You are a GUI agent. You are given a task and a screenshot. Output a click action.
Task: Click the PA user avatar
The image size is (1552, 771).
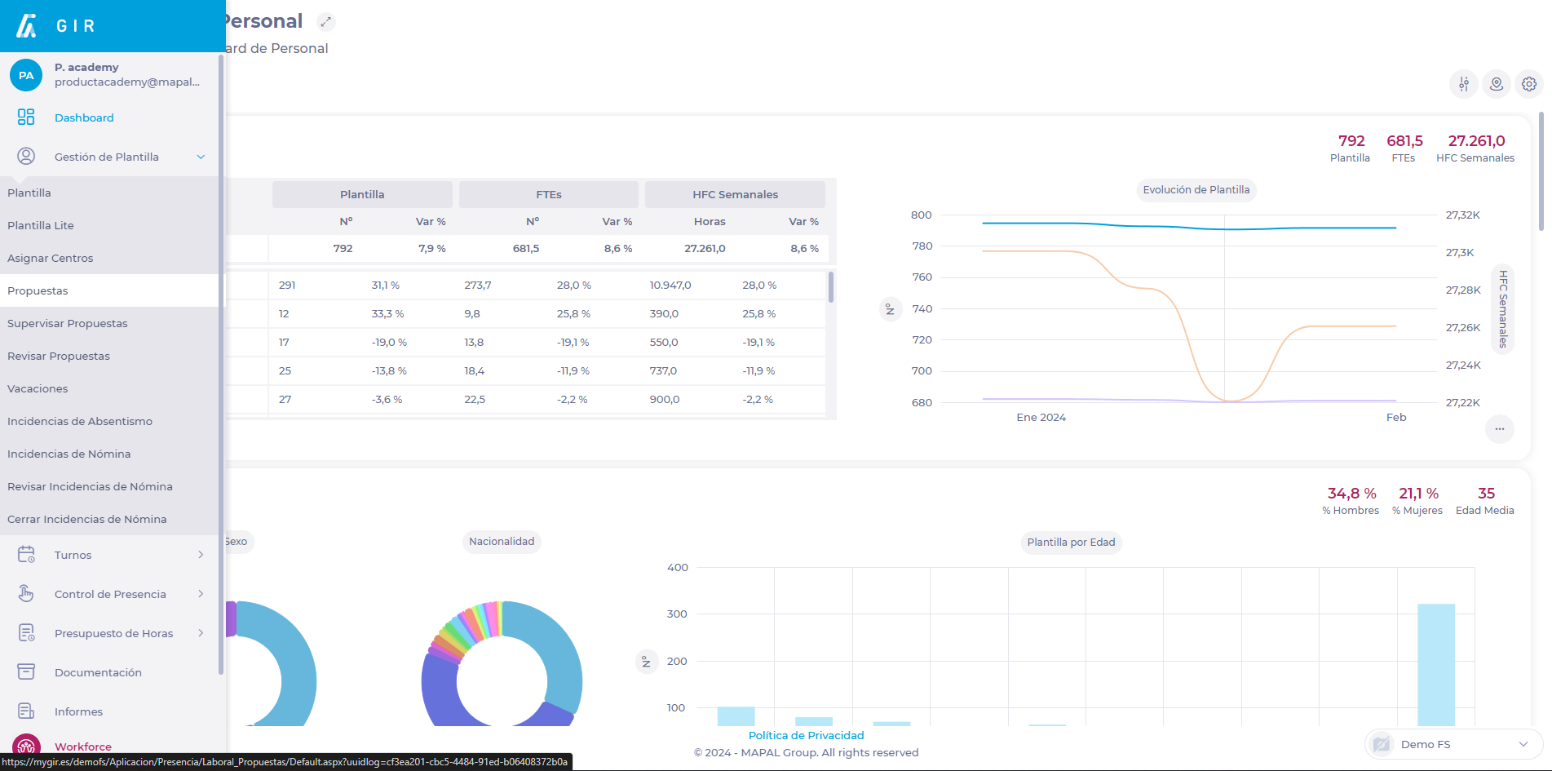[26, 75]
